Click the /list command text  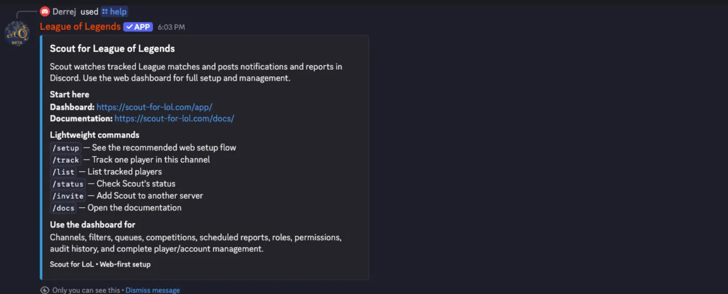click(63, 172)
